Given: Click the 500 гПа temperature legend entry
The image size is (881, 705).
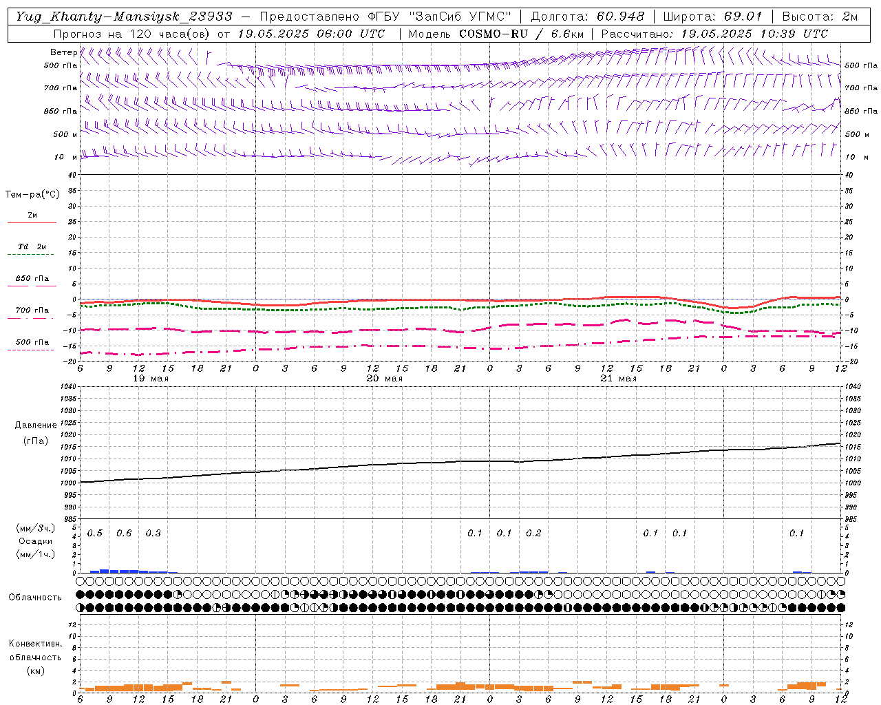Looking at the screenshot, I should pyautogui.click(x=32, y=342).
